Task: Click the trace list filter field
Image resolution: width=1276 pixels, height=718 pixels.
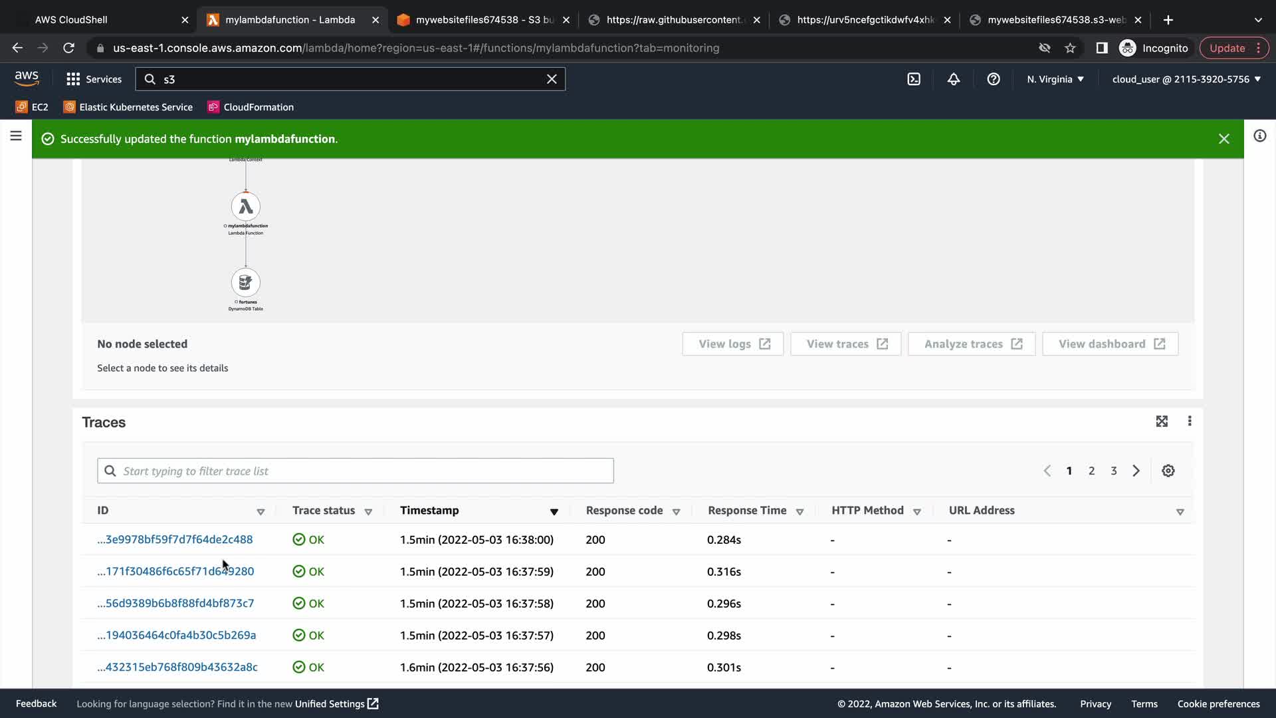Action: pos(356,471)
